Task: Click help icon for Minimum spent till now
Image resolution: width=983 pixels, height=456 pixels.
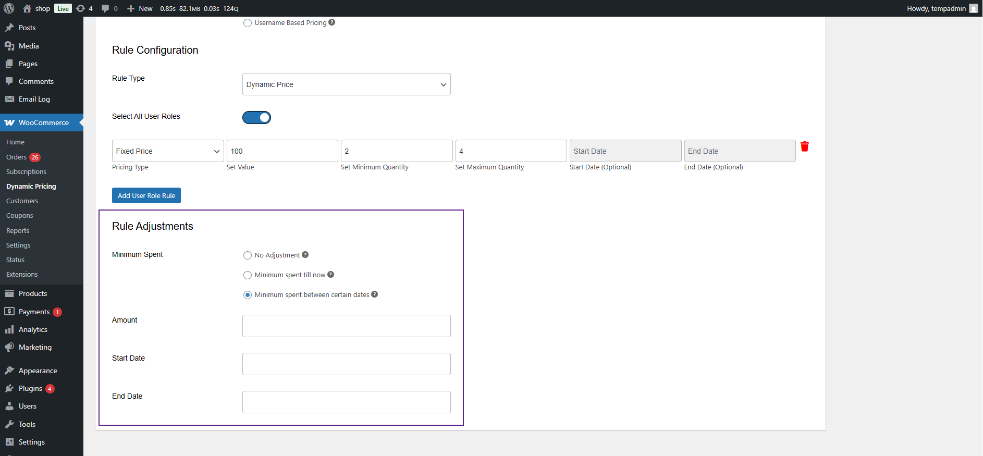Action: 331,275
